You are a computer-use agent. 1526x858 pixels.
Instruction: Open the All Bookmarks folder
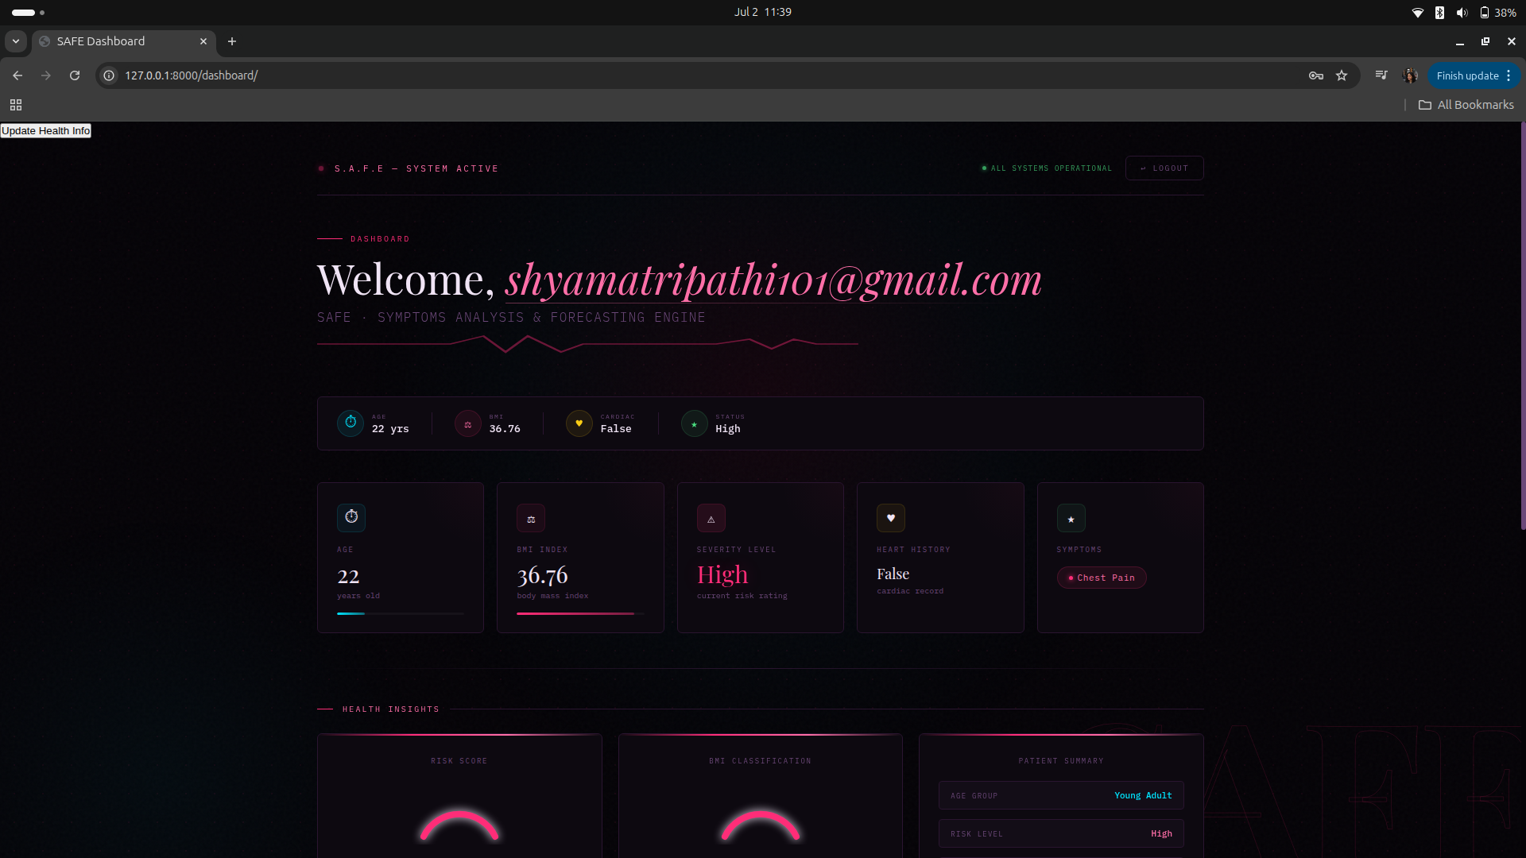click(x=1466, y=105)
